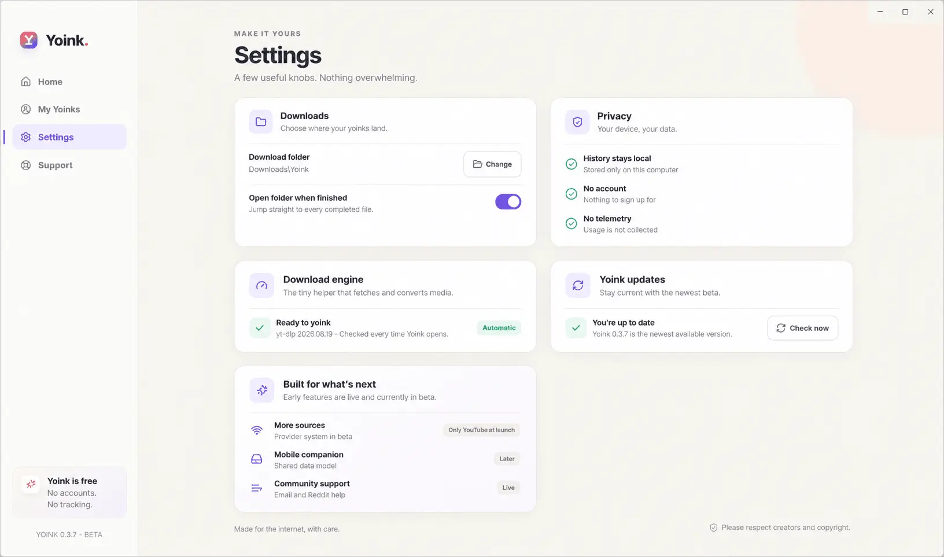The width and height of the screenshot is (944, 557).
Task: Click the Shared data model text
Action: click(305, 466)
